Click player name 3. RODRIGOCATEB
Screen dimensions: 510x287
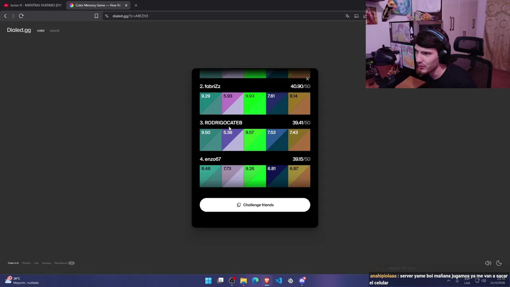(221, 122)
